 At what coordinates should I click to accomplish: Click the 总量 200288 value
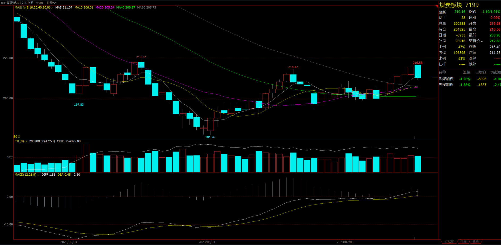(459, 24)
